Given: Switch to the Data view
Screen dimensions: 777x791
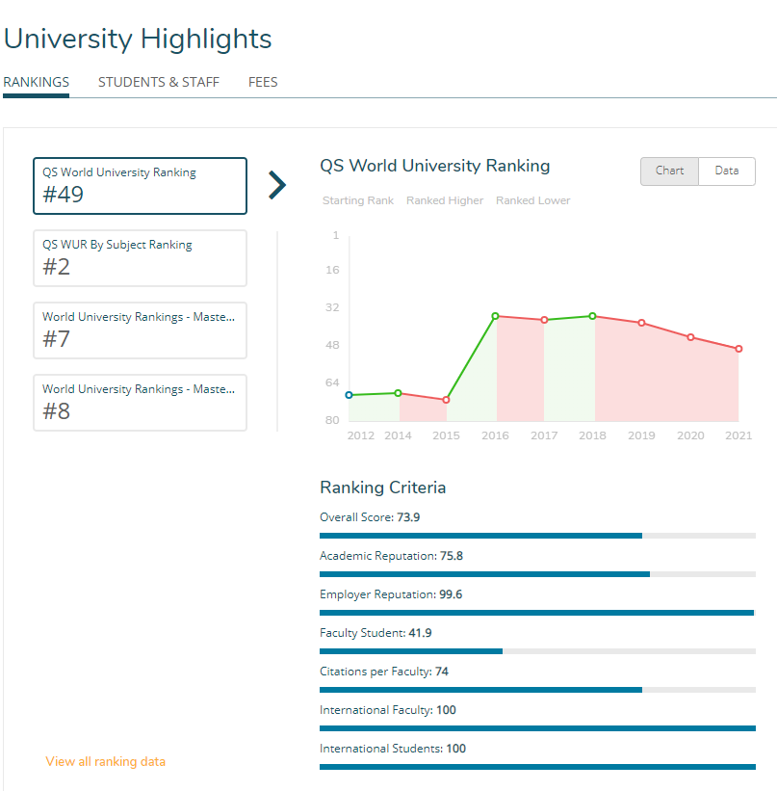Looking at the screenshot, I should 727,171.
